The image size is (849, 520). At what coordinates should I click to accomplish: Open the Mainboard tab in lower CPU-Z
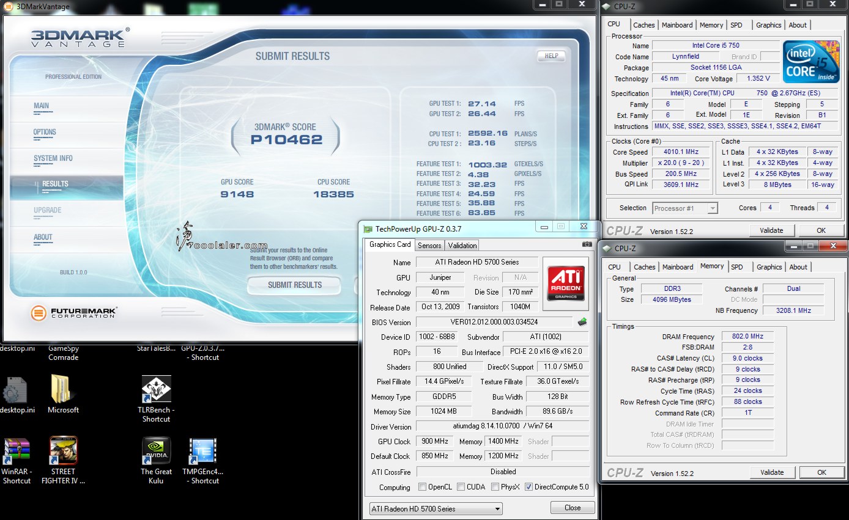pos(678,267)
